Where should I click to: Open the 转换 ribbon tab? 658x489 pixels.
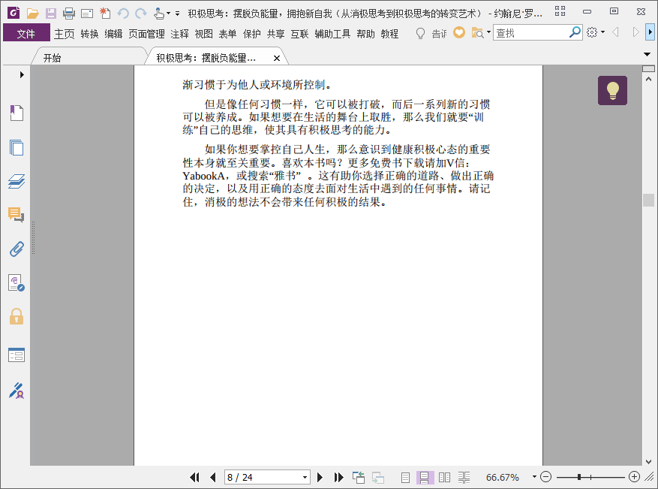tap(89, 34)
